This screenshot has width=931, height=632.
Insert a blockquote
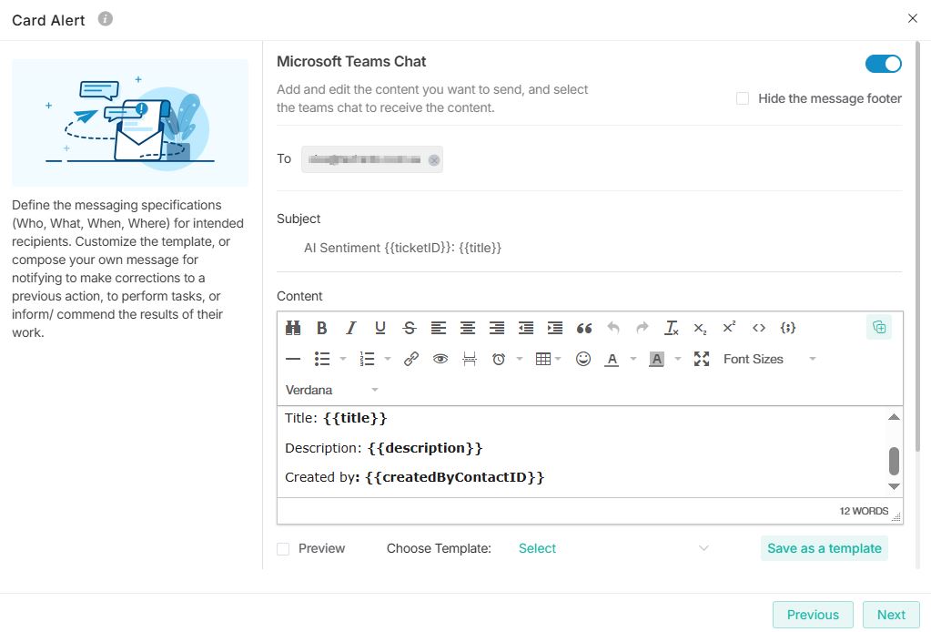click(x=584, y=328)
